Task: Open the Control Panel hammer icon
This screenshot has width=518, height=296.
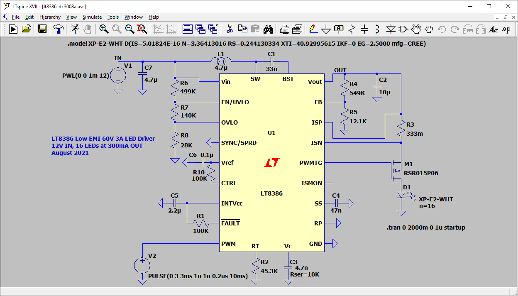Action: coord(59,29)
